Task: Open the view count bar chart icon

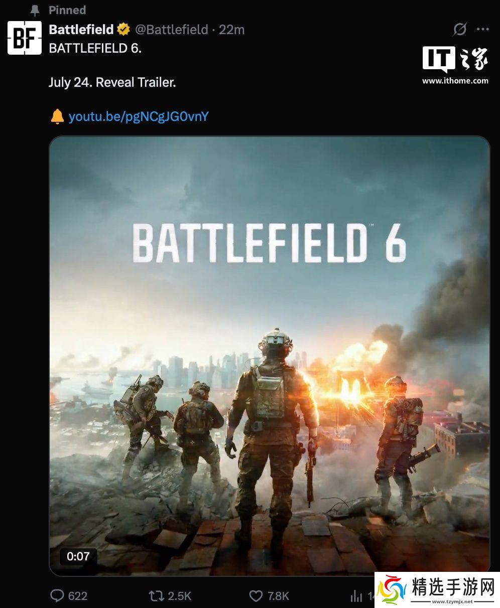Action: tap(356, 595)
